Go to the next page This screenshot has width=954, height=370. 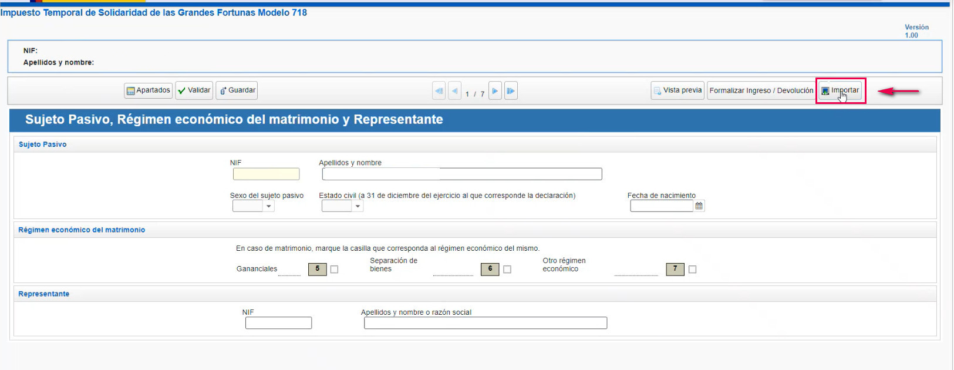495,91
